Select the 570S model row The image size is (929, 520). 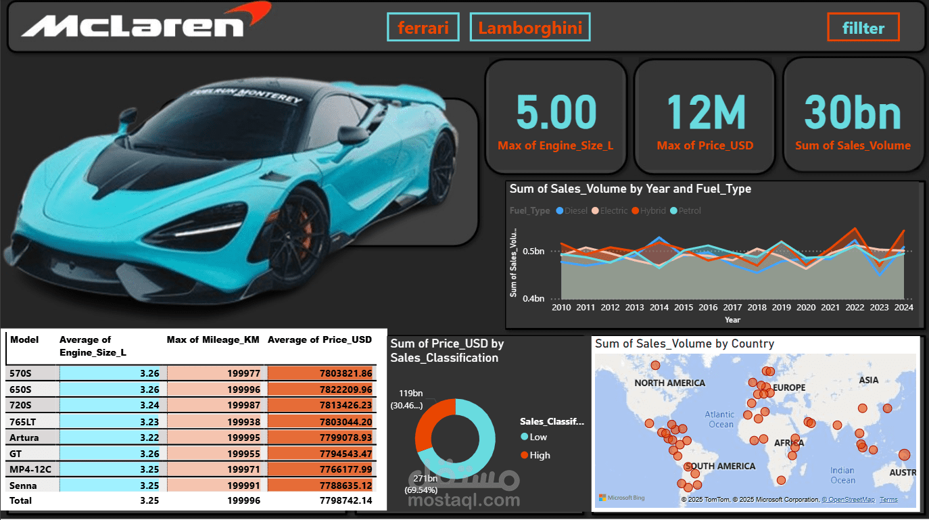(x=191, y=373)
